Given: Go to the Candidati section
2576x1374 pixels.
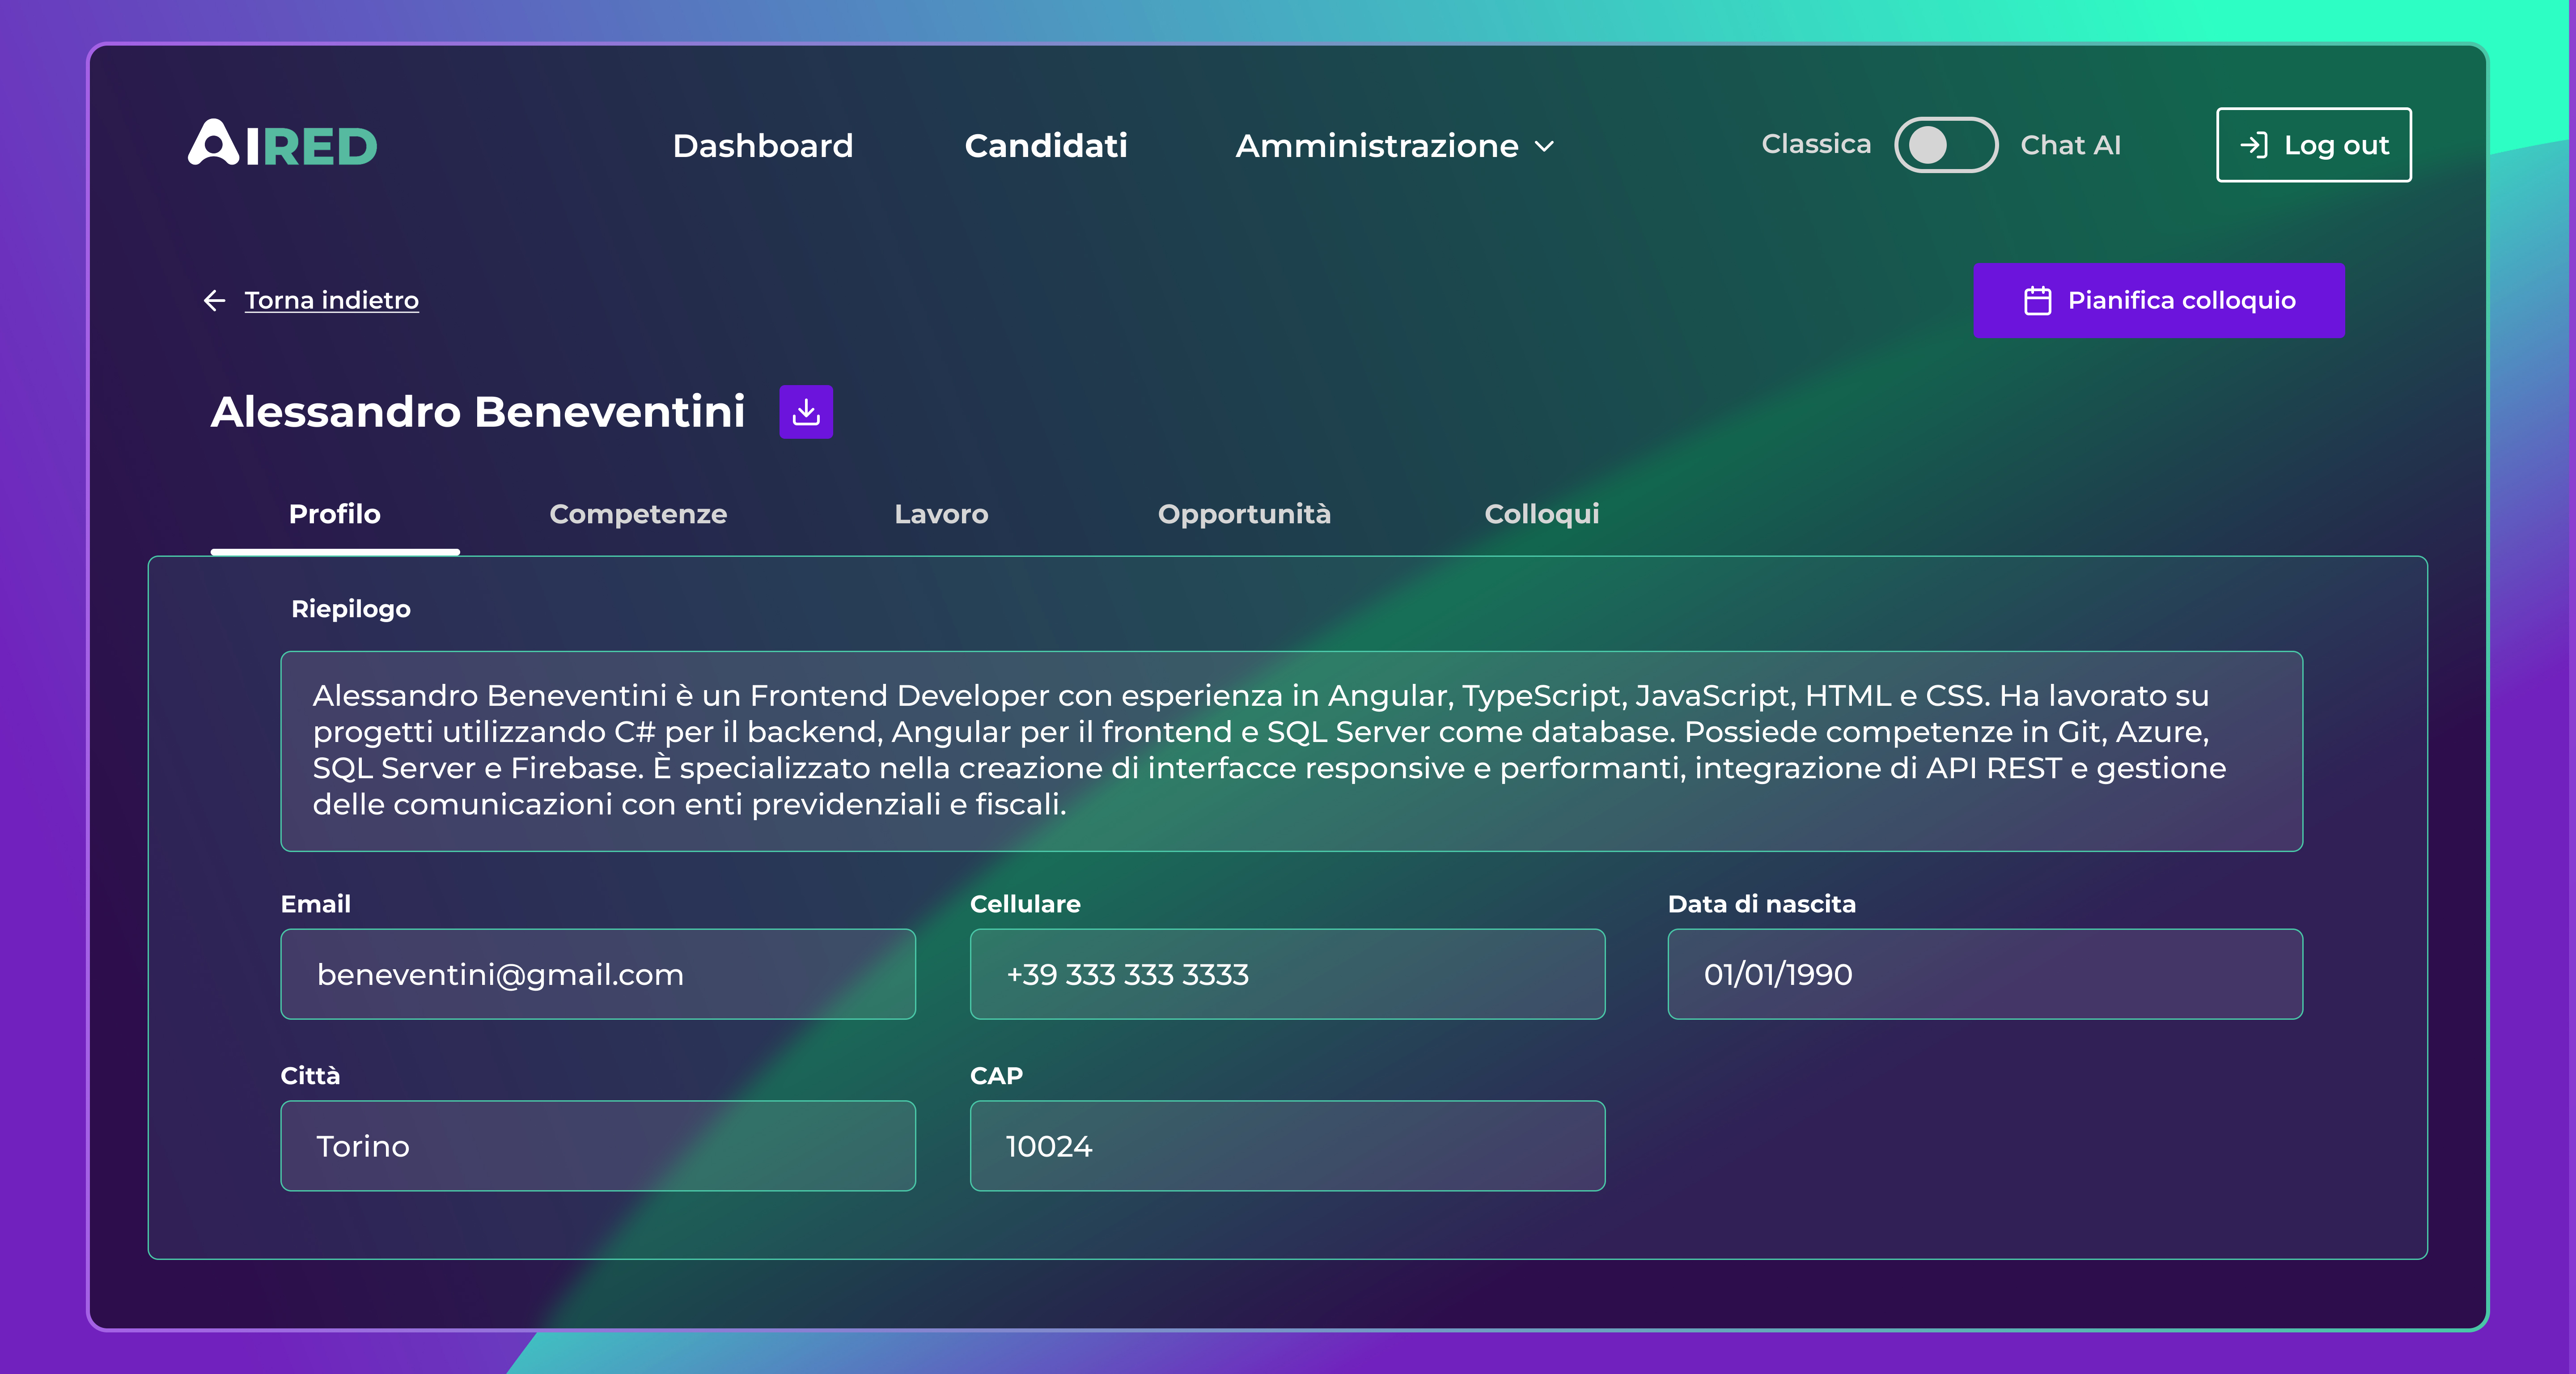Looking at the screenshot, I should [x=1046, y=146].
